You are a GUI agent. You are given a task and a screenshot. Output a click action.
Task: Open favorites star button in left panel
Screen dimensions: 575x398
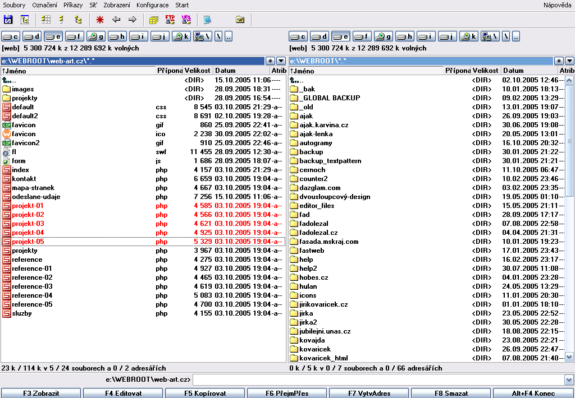[271, 61]
